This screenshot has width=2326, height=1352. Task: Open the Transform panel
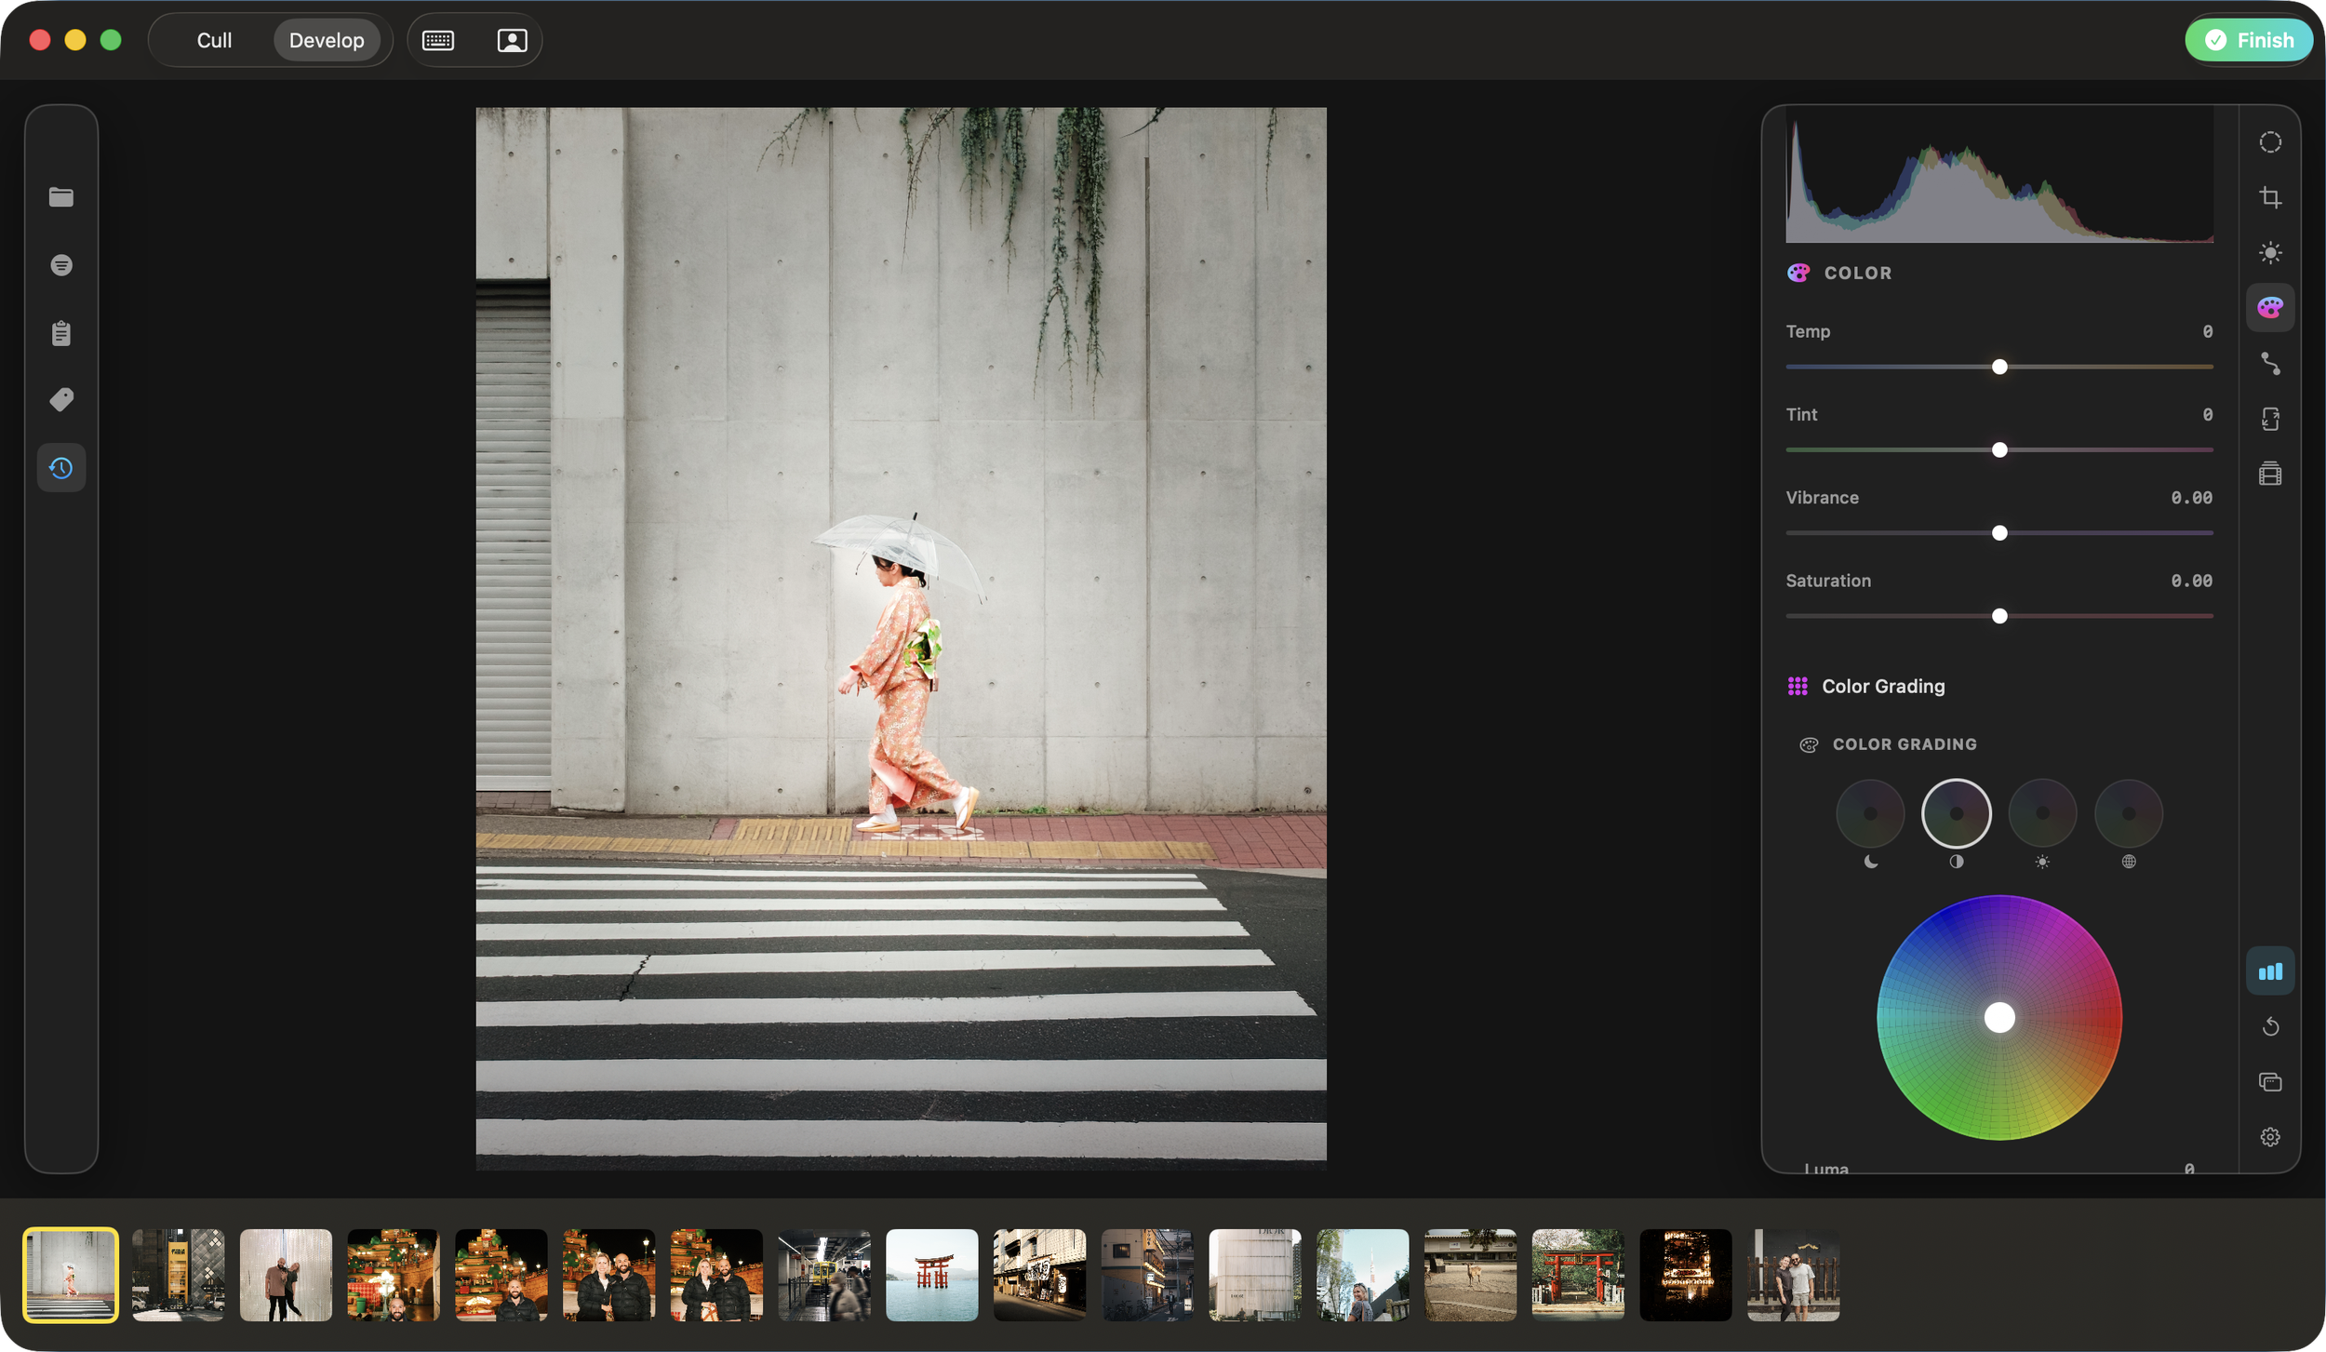coord(2270,419)
